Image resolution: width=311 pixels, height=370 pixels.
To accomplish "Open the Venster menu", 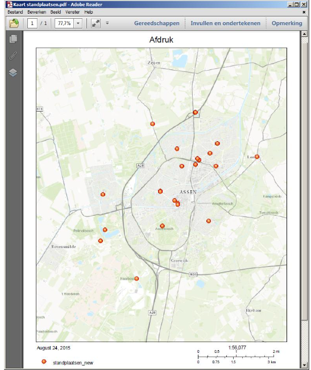I will tap(72, 12).
